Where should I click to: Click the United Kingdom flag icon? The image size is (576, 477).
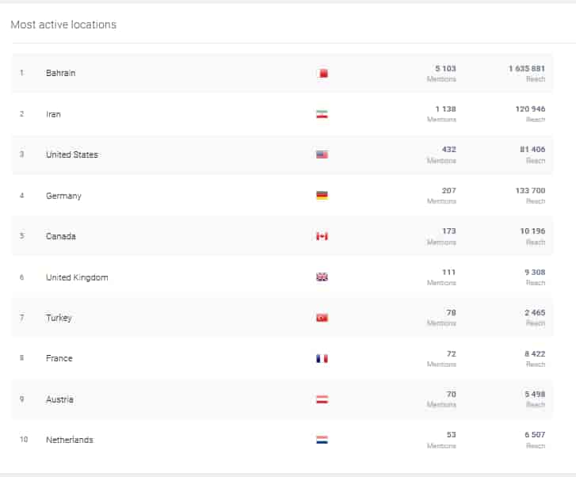coord(322,277)
